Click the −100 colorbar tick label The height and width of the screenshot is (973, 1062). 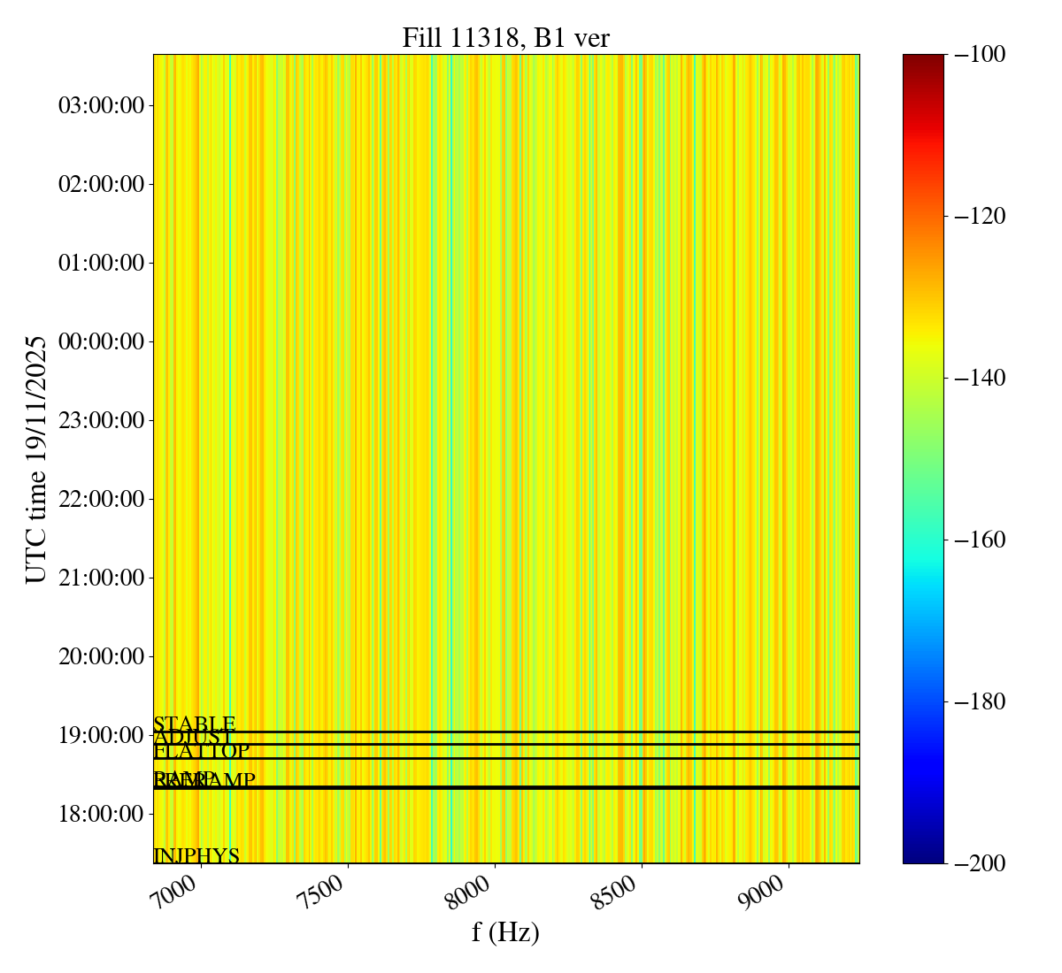[979, 55]
